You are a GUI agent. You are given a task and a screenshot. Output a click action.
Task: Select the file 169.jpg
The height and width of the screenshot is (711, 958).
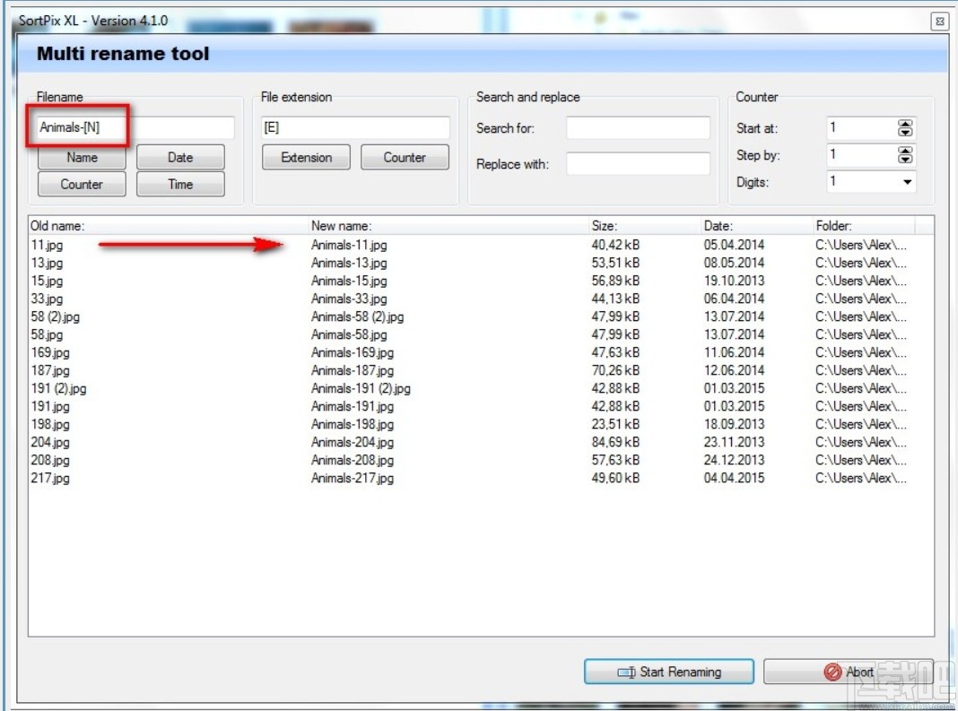50,352
